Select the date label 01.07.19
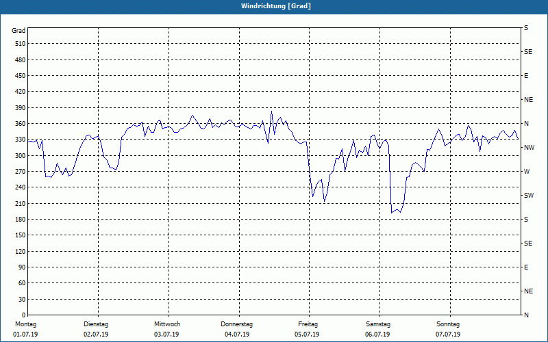This screenshot has height=342, width=548. click(x=25, y=334)
